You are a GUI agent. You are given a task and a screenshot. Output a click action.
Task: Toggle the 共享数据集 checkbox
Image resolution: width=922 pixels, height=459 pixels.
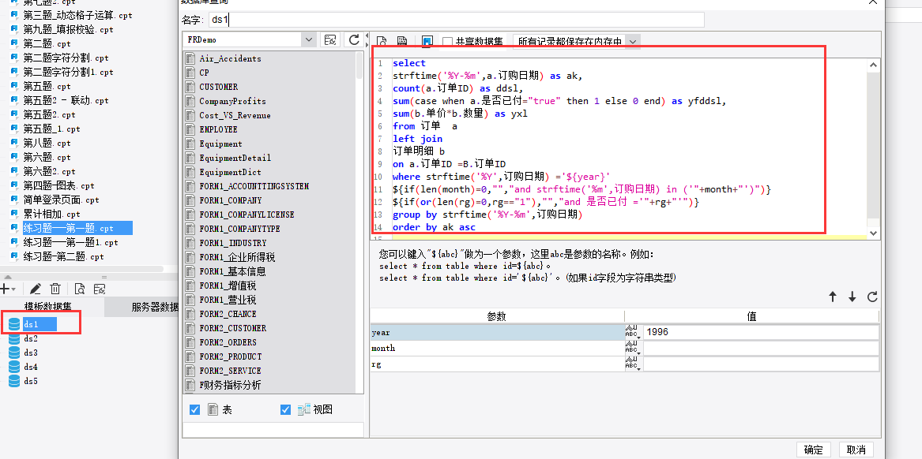click(448, 41)
